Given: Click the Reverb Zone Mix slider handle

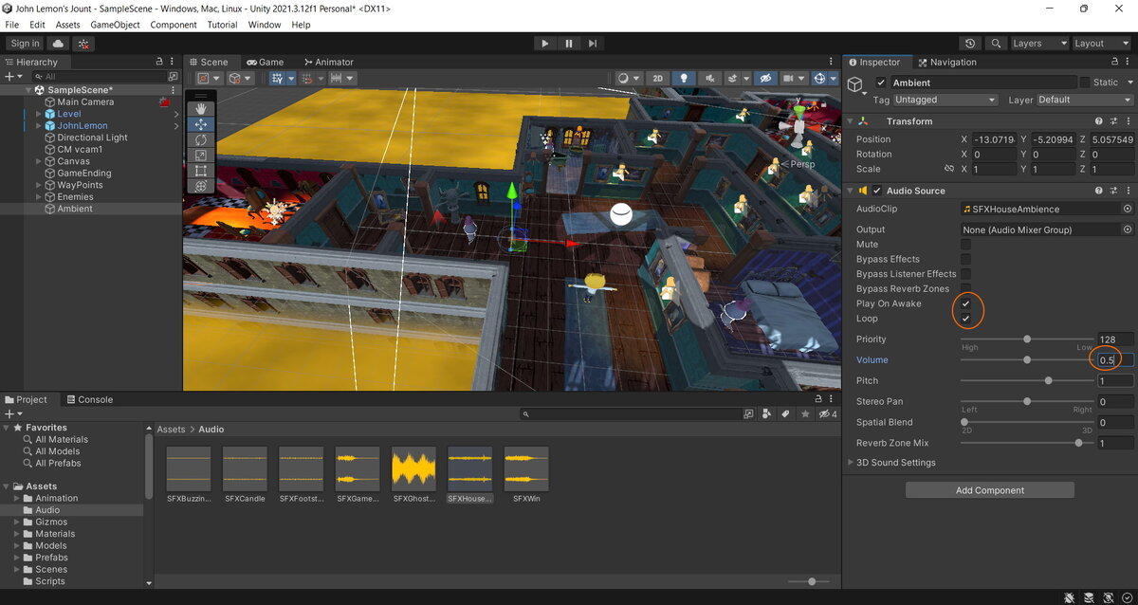Looking at the screenshot, I should click(x=1078, y=443).
